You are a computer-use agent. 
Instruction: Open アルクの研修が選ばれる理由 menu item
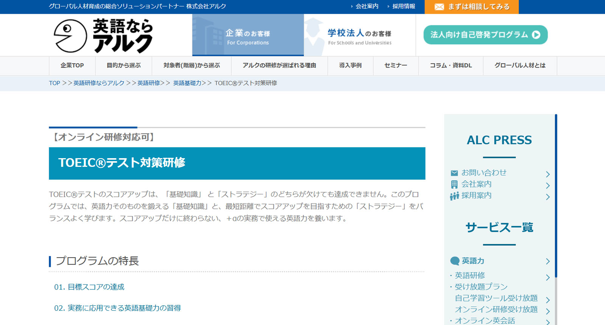[279, 65]
